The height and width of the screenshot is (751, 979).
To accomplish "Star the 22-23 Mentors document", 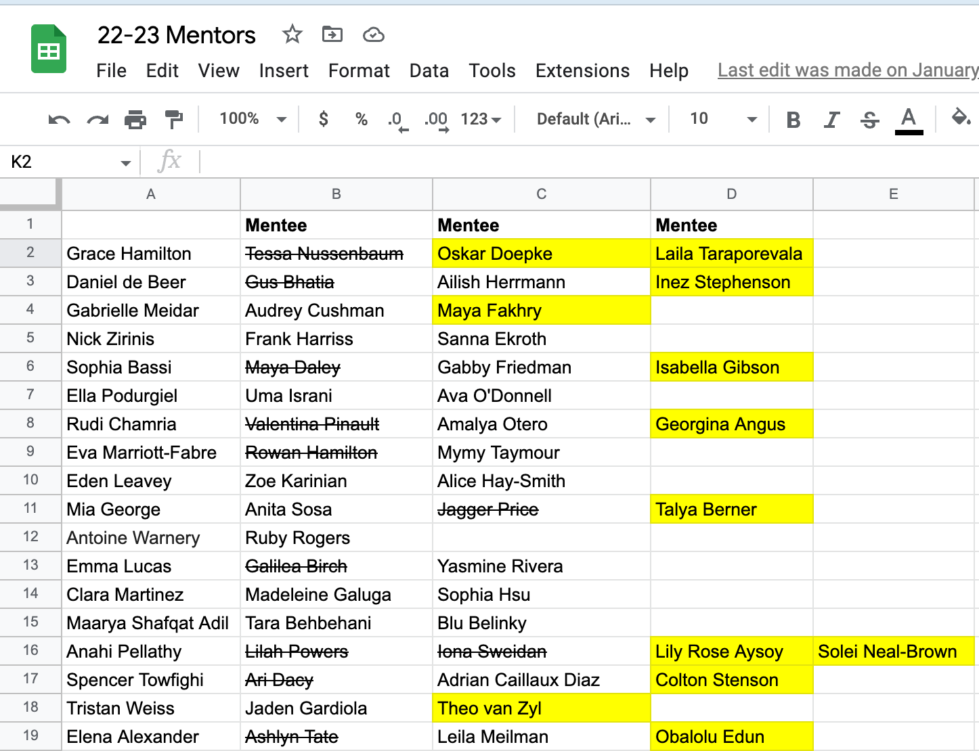I will click(292, 34).
